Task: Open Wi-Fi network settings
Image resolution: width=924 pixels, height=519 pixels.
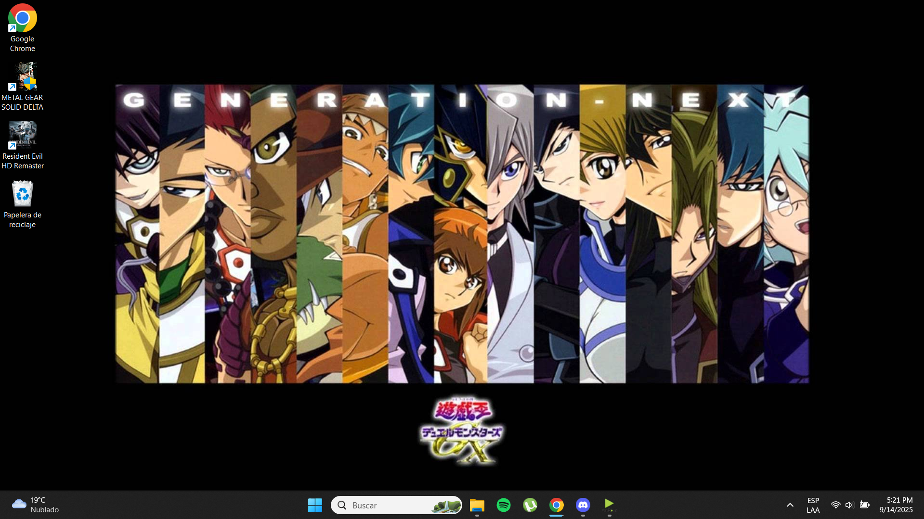Action: coord(835,505)
